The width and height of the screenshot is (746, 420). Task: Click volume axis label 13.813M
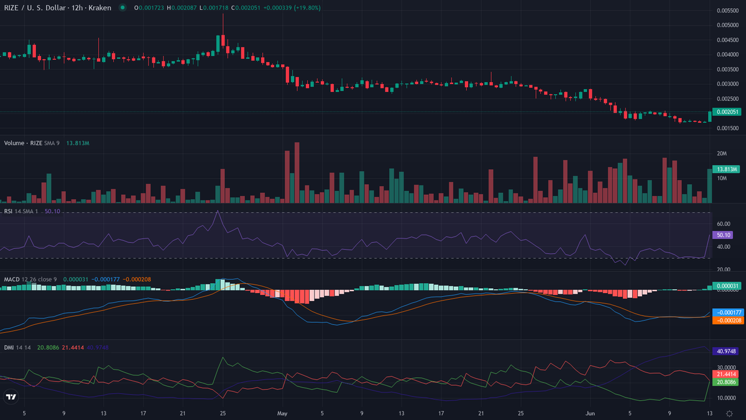click(725, 169)
